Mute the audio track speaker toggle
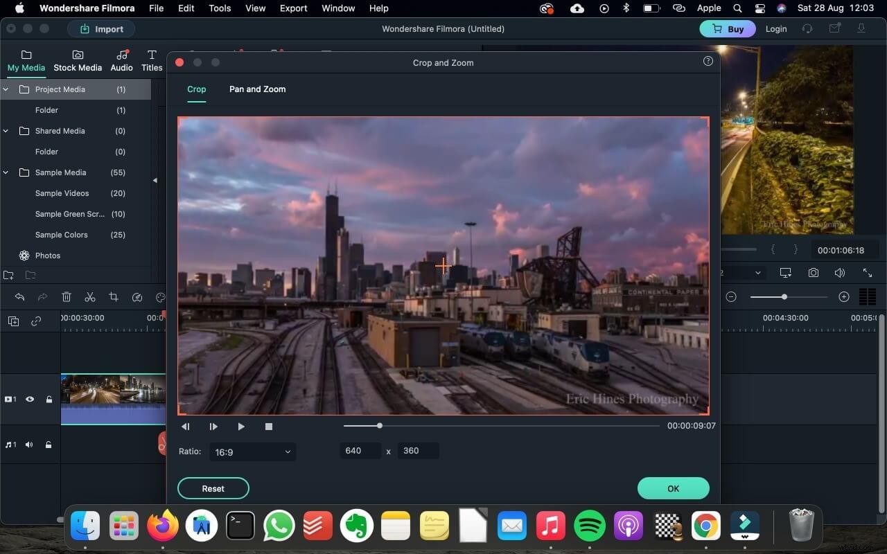The height and width of the screenshot is (554, 887). (28, 445)
